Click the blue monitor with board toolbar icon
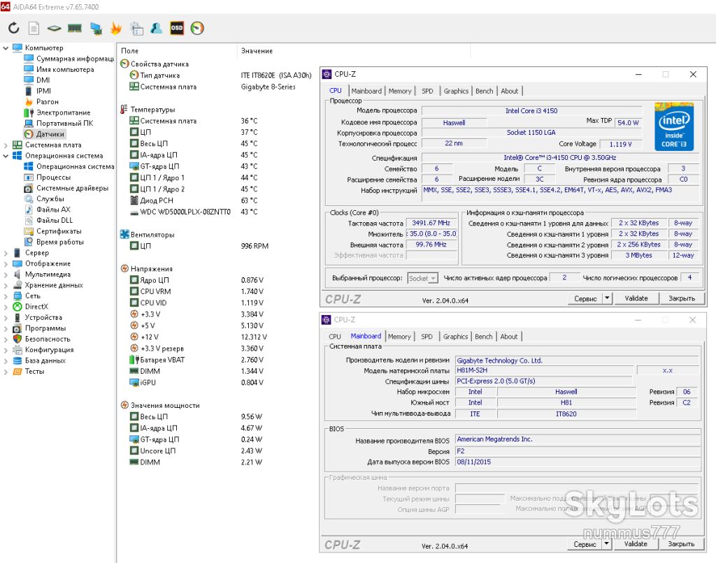Image resolution: width=716 pixels, height=563 pixels. (96, 28)
